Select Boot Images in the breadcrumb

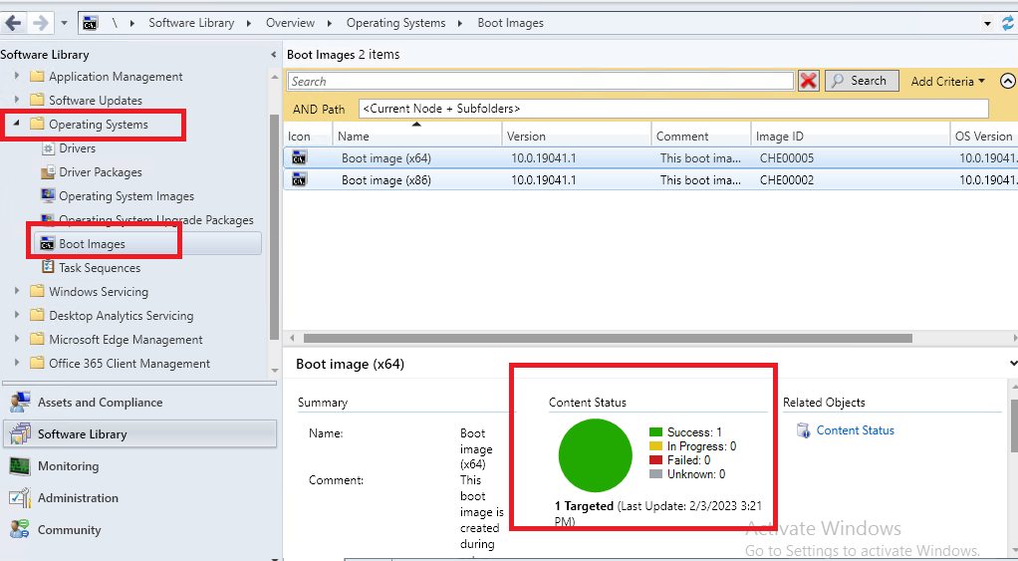[510, 23]
